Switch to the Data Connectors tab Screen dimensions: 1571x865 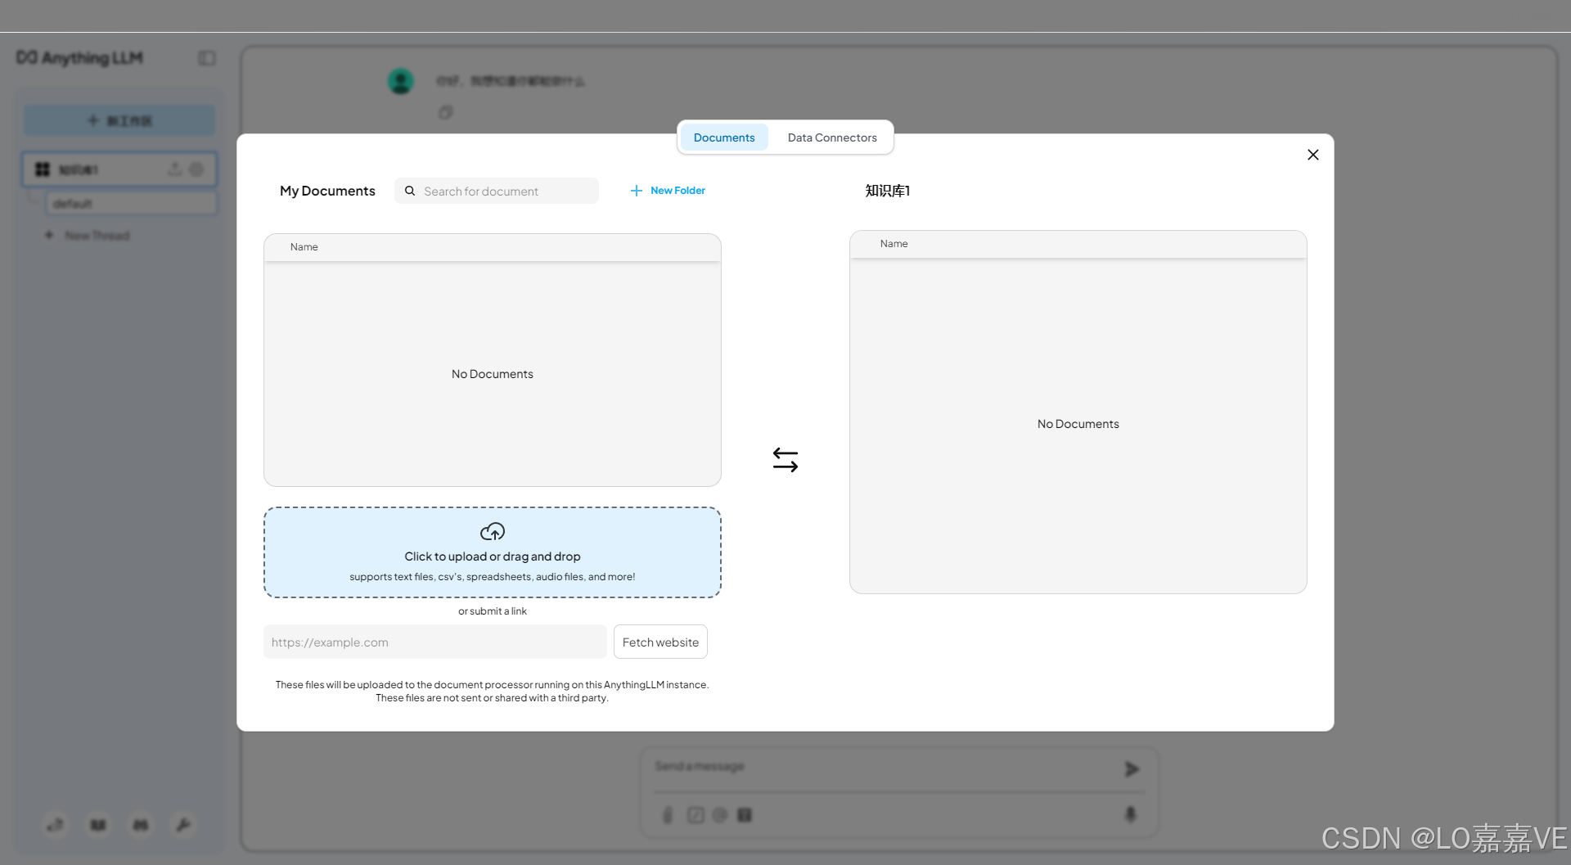click(832, 137)
